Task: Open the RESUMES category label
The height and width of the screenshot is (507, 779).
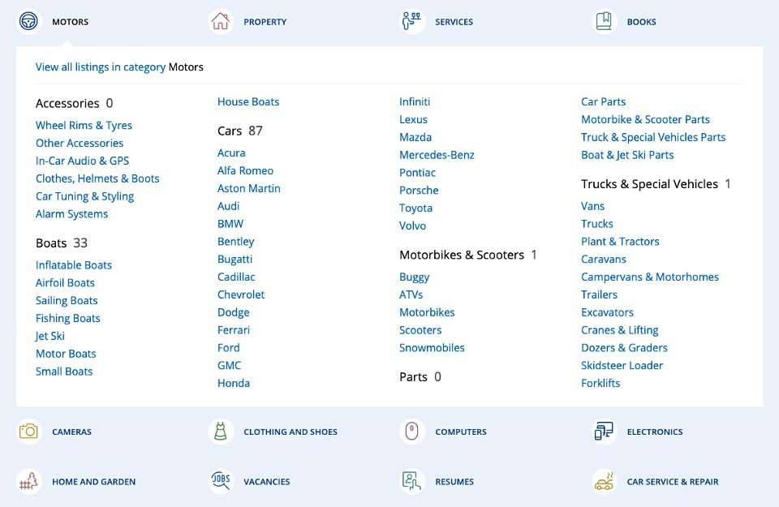Action: [454, 481]
